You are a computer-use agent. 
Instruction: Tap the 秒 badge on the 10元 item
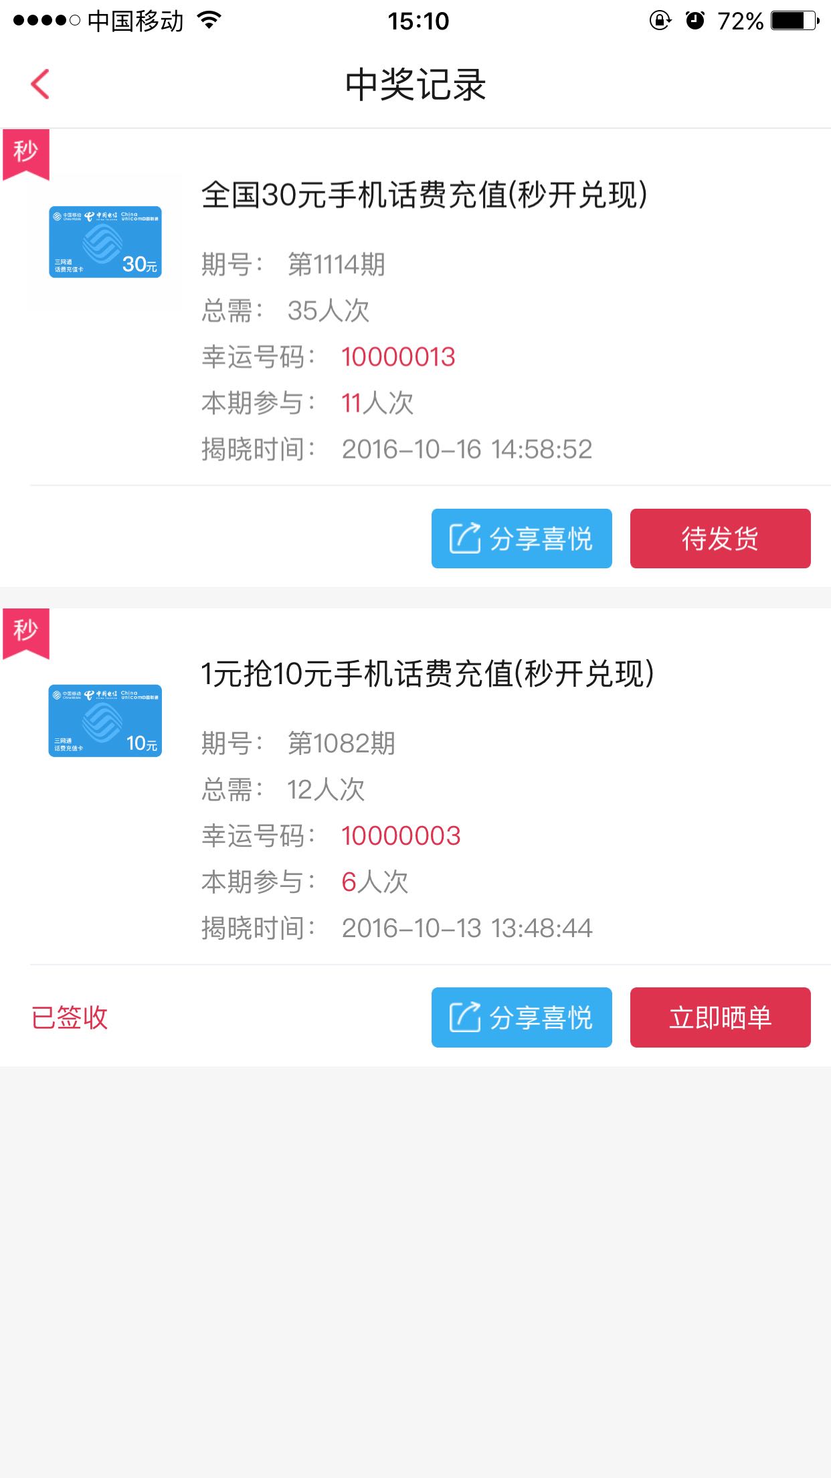pos(26,633)
